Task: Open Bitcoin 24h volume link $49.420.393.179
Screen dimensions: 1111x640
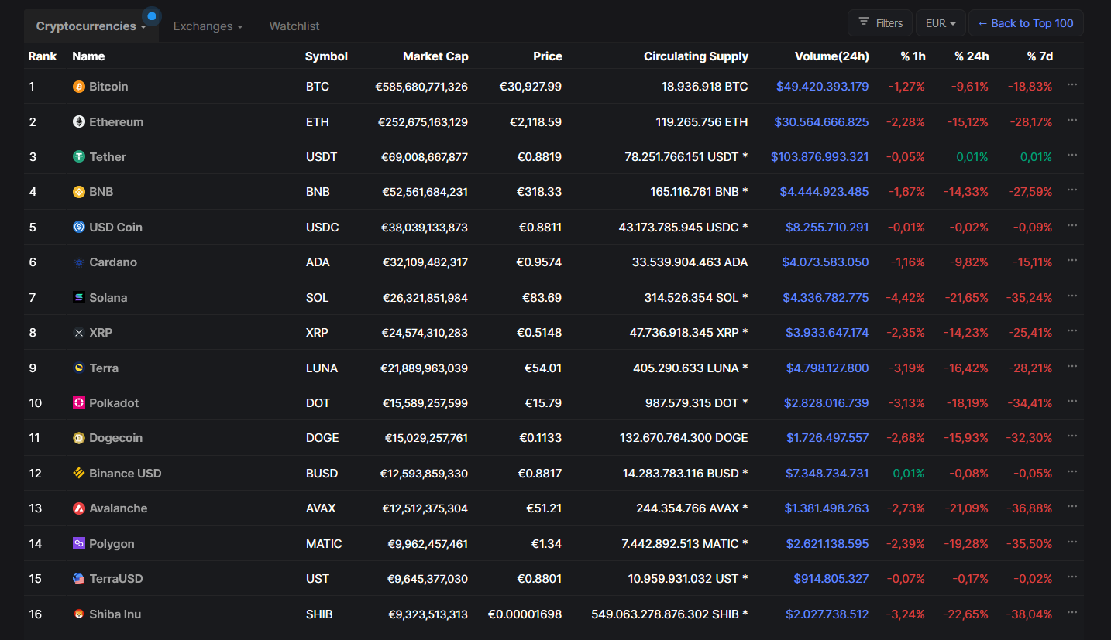Action: pyautogui.click(x=822, y=87)
